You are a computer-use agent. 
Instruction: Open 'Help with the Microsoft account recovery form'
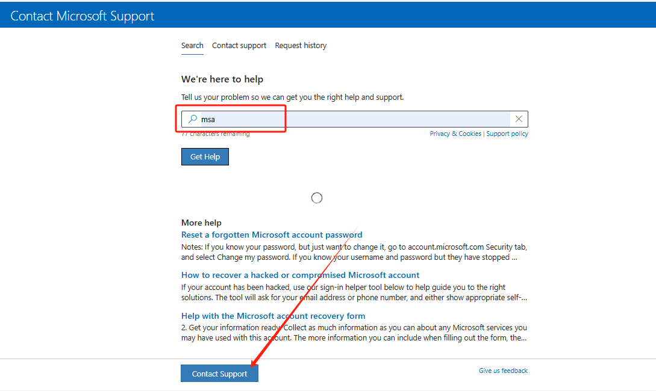coord(273,315)
